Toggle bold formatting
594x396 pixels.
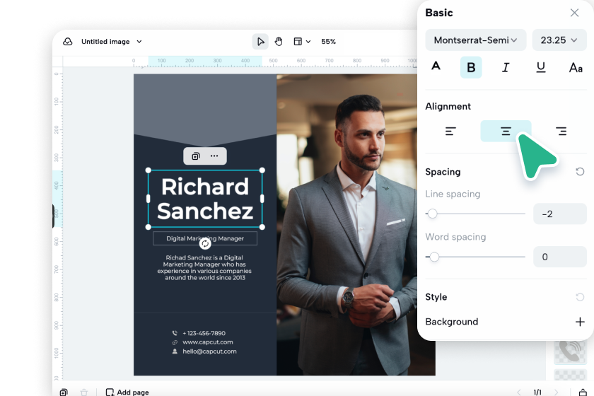click(471, 67)
